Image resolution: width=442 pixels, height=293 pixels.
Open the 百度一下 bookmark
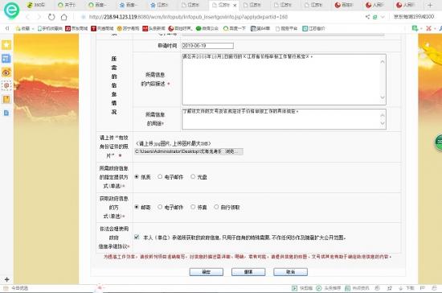click(x=235, y=28)
